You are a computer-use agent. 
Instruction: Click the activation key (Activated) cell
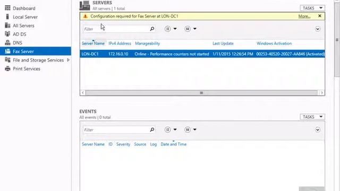pos(291,54)
